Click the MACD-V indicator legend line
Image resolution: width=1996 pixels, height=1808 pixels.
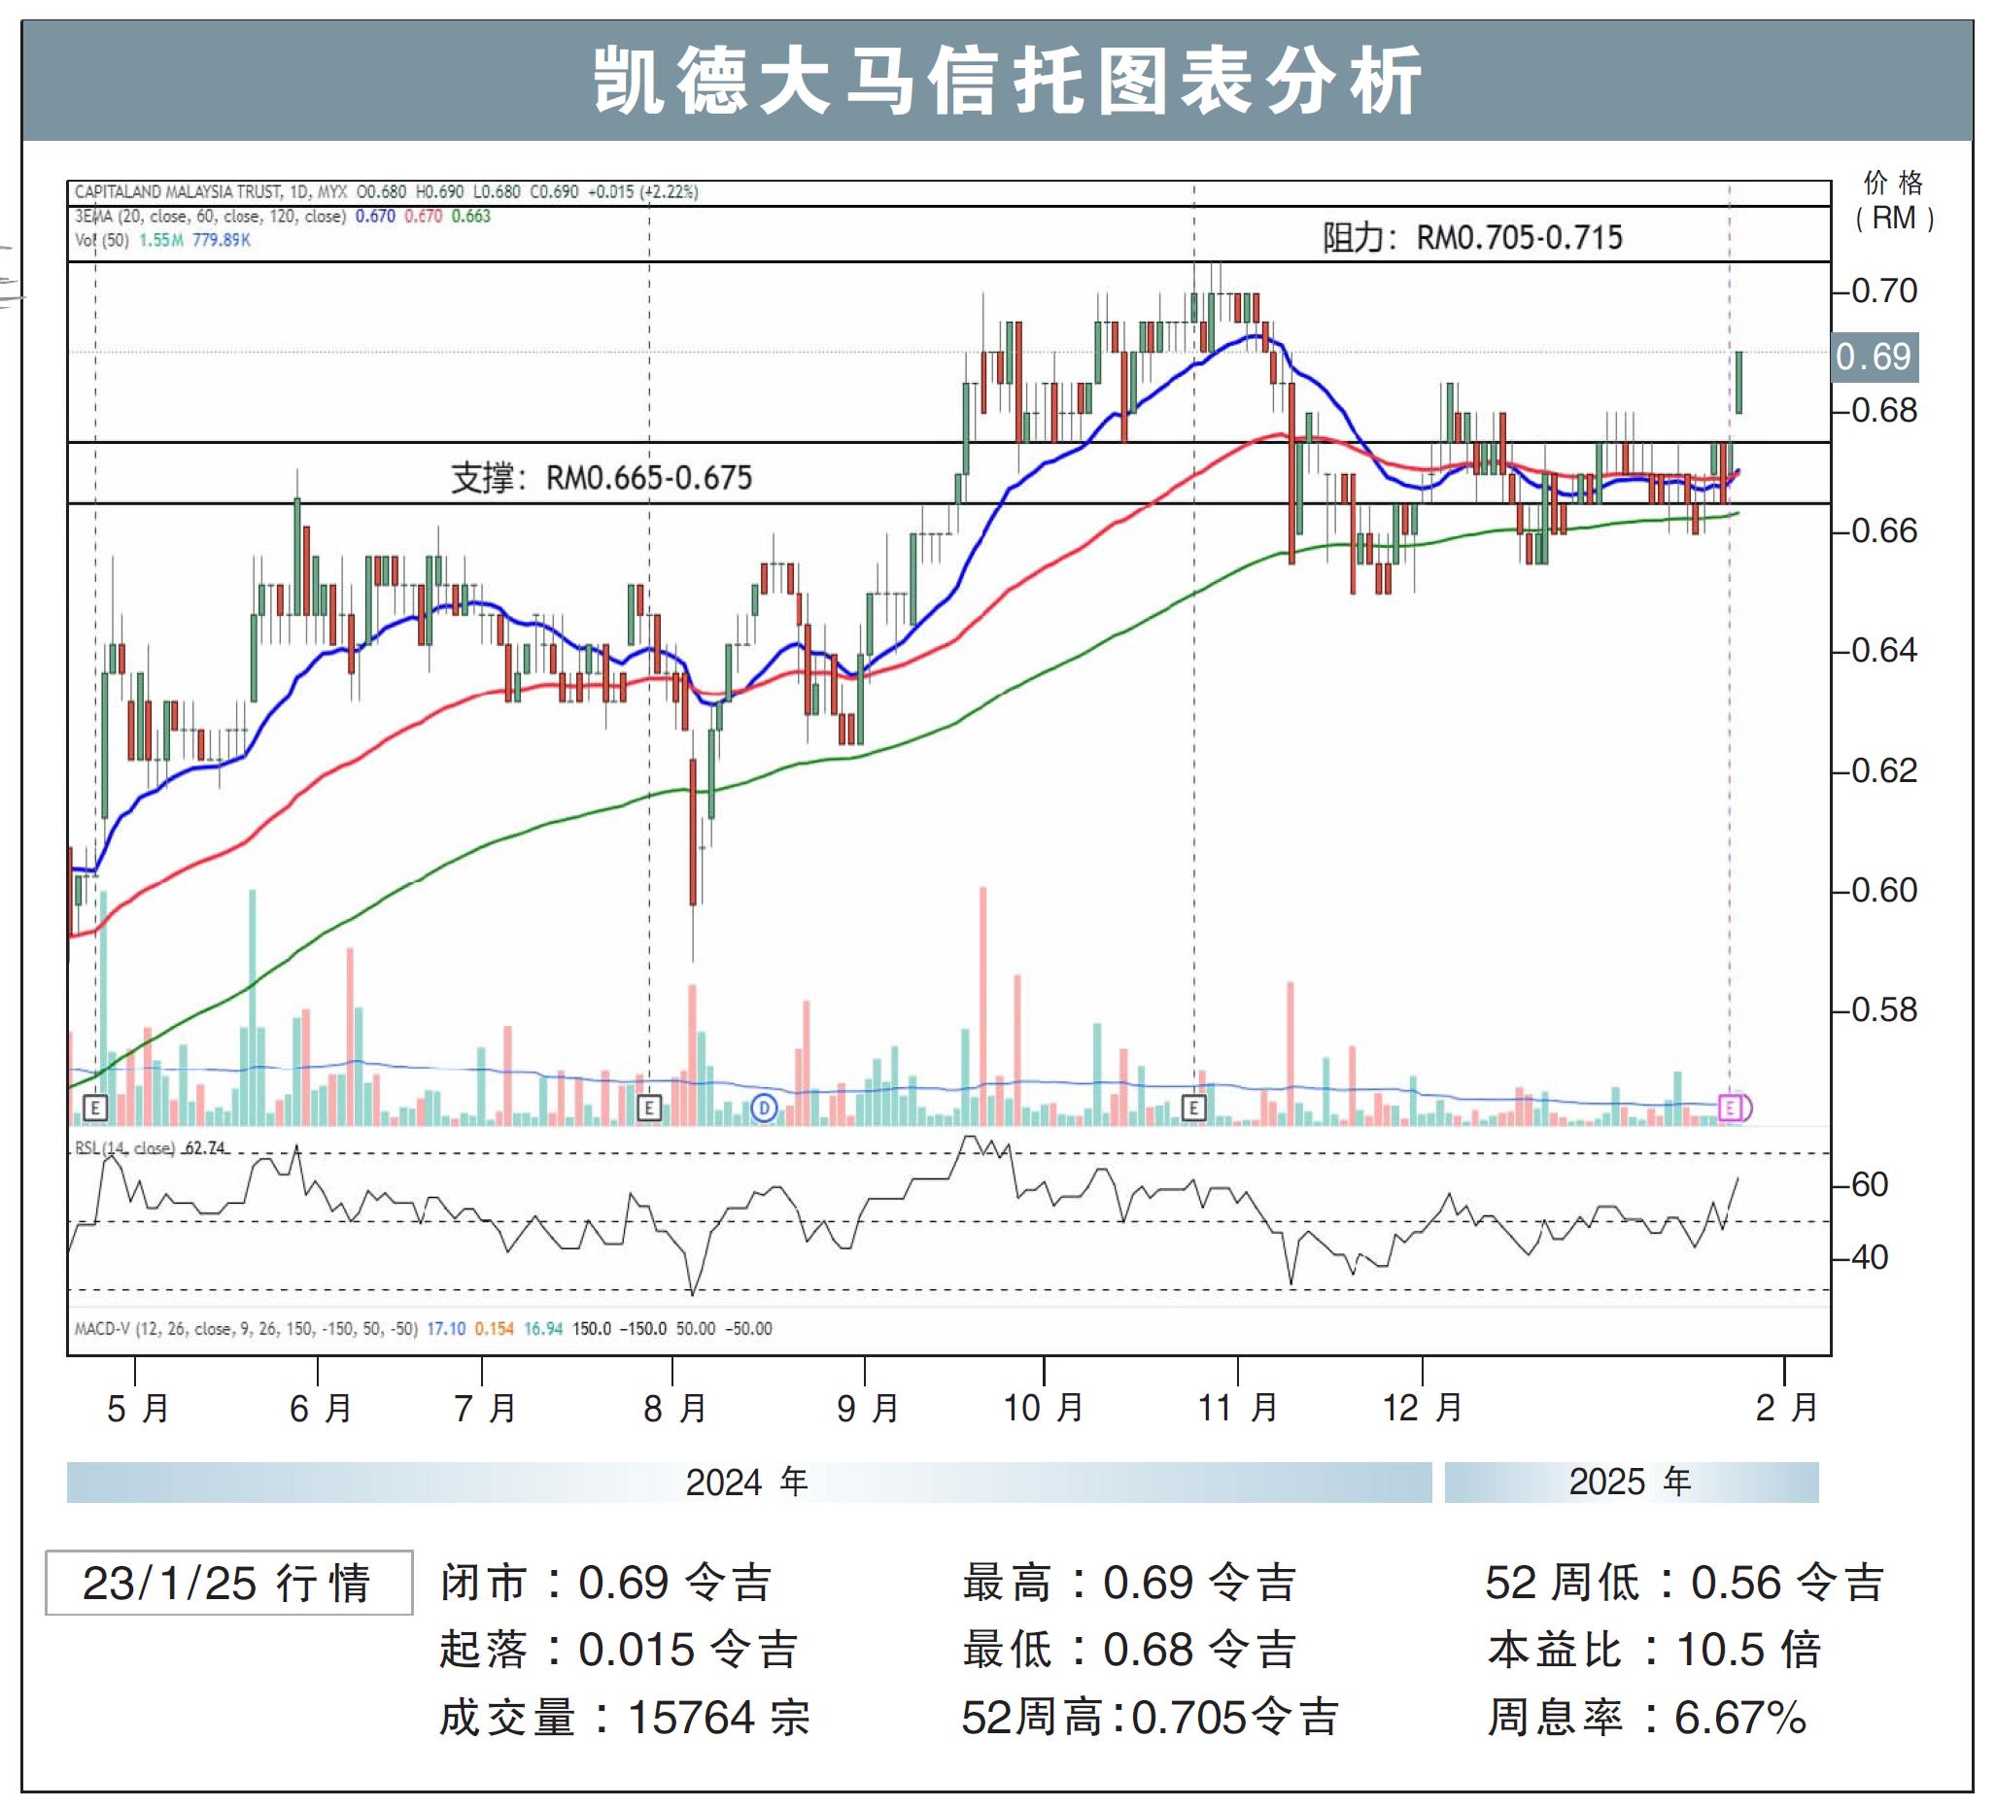[423, 1328]
